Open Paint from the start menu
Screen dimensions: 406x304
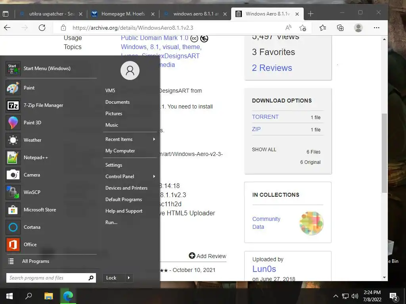click(x=51, y=88)
